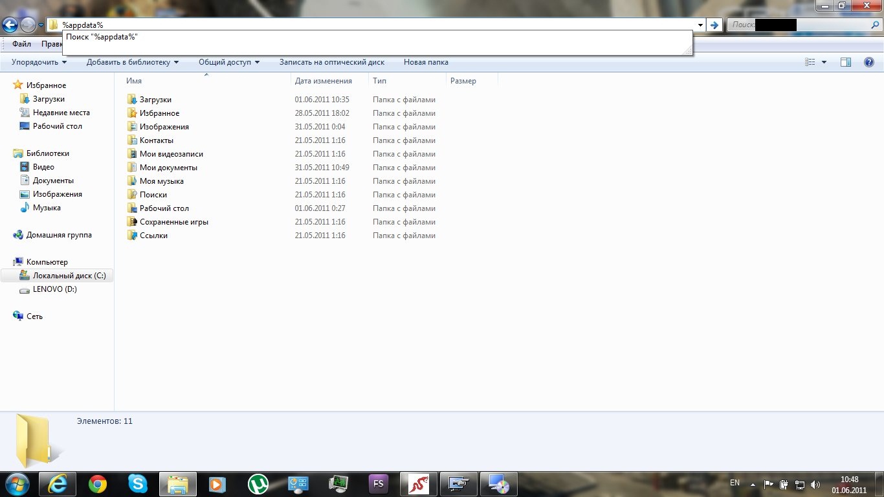Screen dimensions: 884x497
Task: Click the date 28.05.2011 18:02
Action: click(x=322, y=113)
